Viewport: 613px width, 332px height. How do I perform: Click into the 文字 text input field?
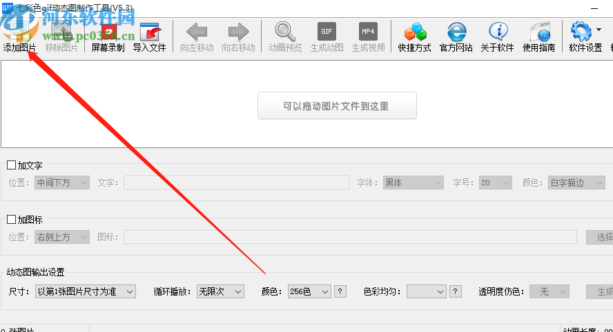pos(237,183)
